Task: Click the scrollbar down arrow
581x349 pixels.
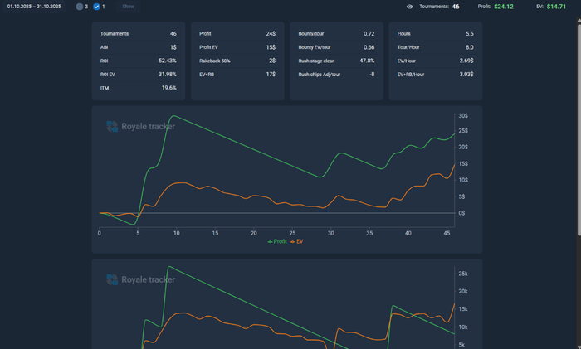Action: [x=579, y=347]
